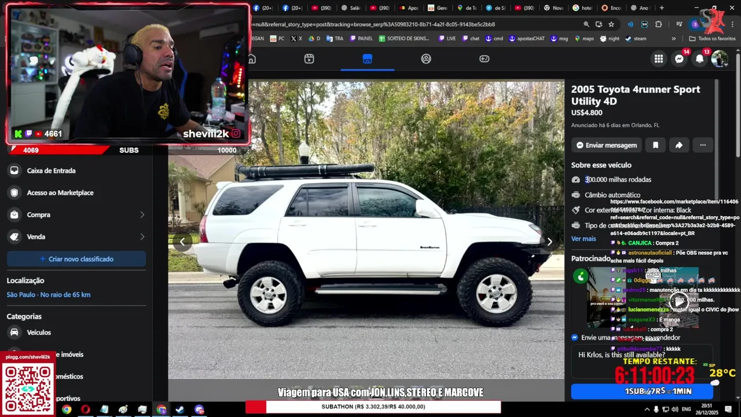Open Steam from taskbar
This screenshot has width=741, height=417.
(180, 409)
